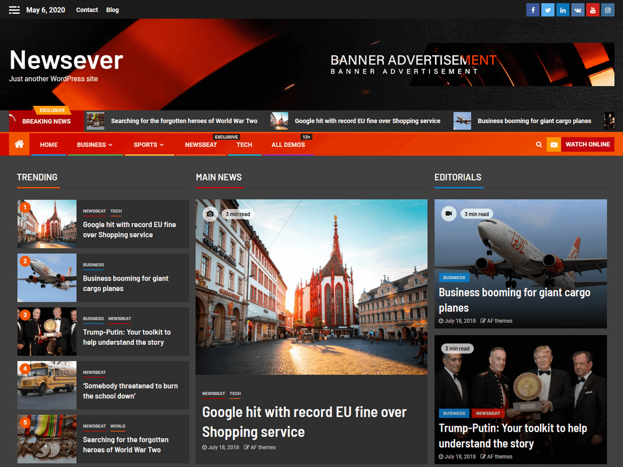This screenshot has width=623, height=467.
Task: Open the search icon in the menu bar
Action: click(539, 144)
